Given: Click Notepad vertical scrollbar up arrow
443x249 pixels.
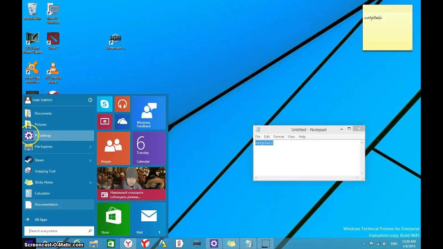Looking at the screenshot, I should click(362, 142).
